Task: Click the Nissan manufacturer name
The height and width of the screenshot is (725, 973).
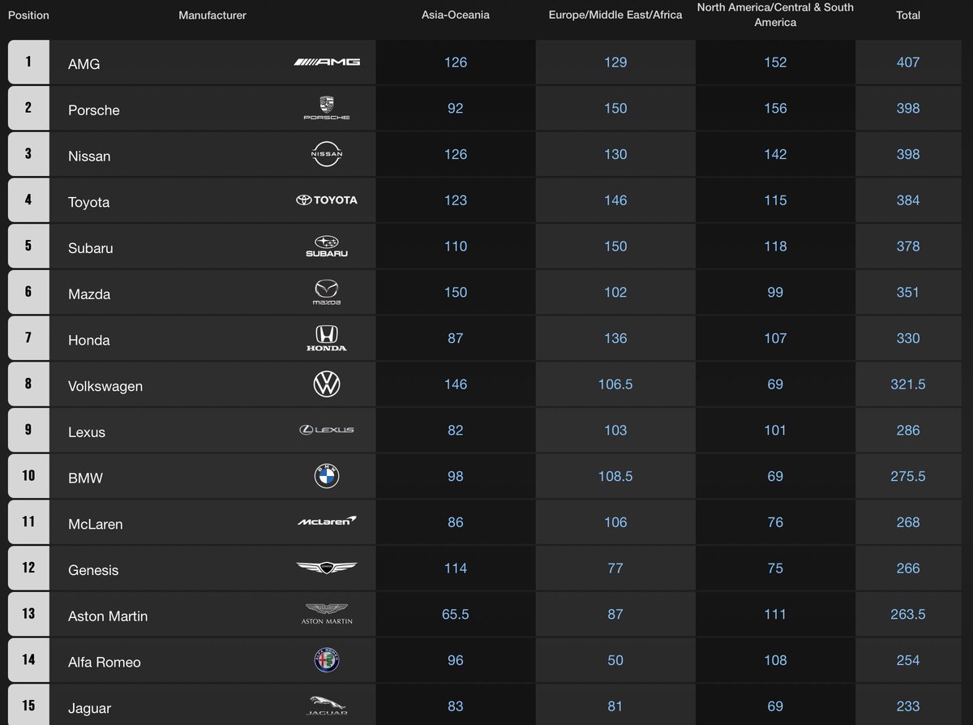Action: pos(89,156)
